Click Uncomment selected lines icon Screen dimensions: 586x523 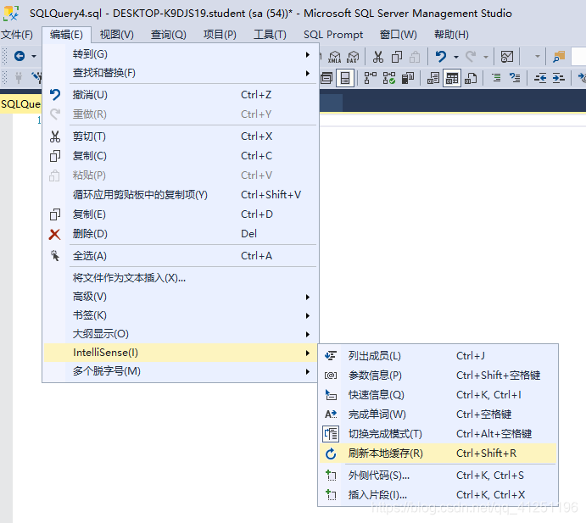[515, 78]
